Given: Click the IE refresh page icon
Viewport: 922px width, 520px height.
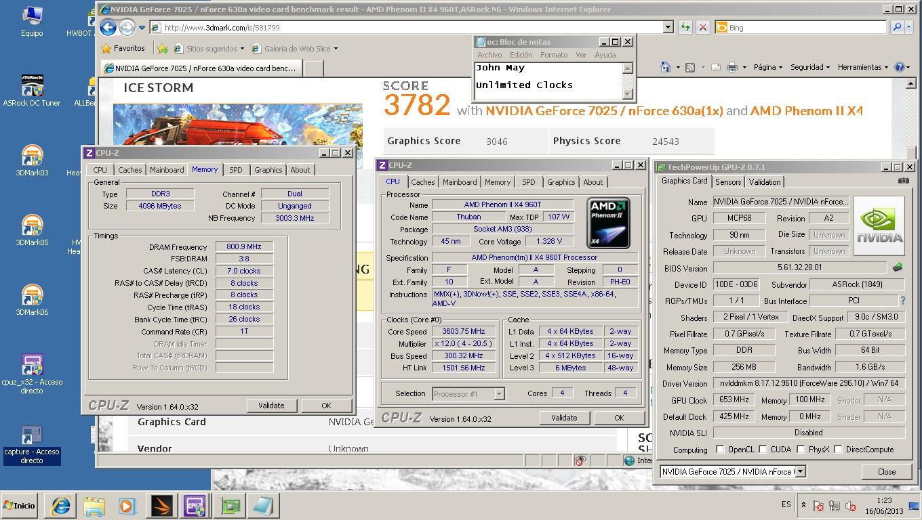Looking at the screenshot, I should (x=685, y=27).
